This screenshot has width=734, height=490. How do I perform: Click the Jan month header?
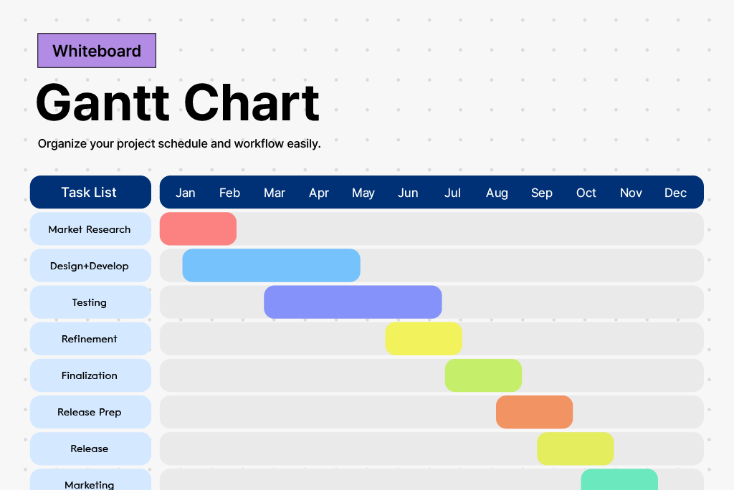pos(186,193)
